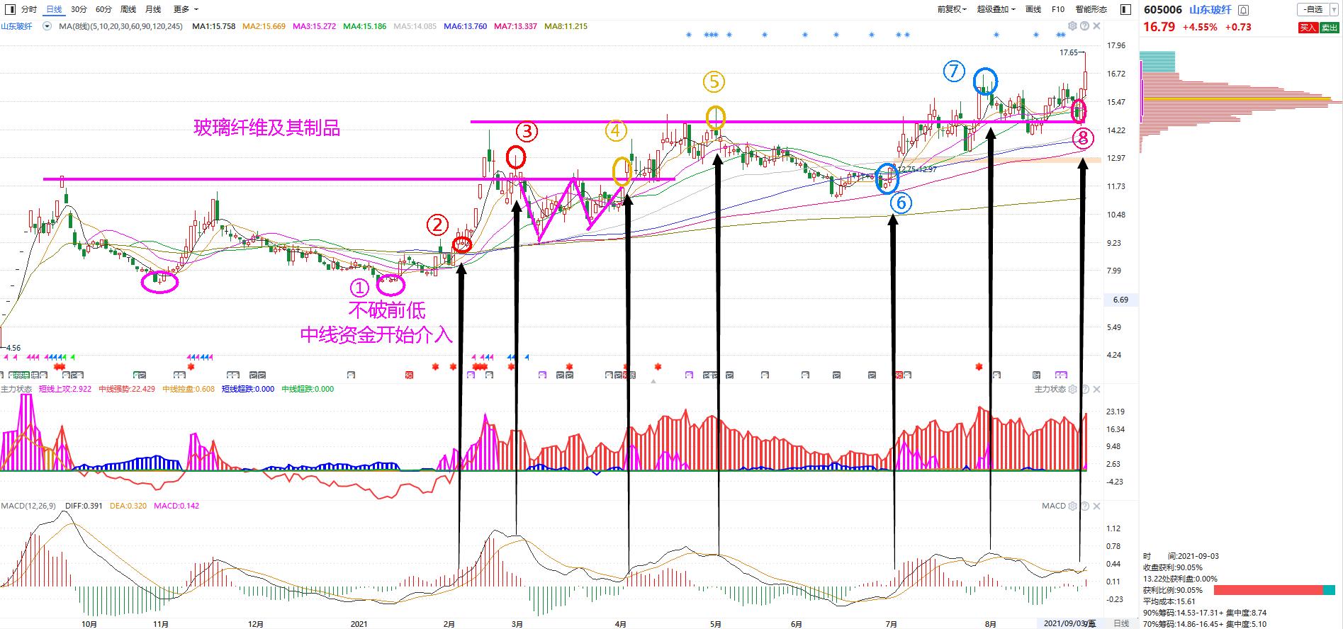This screenshot has height=629, width=1343.
Task: Expand the MA indicator selector arrow
Action: click(x=47, y=26)
